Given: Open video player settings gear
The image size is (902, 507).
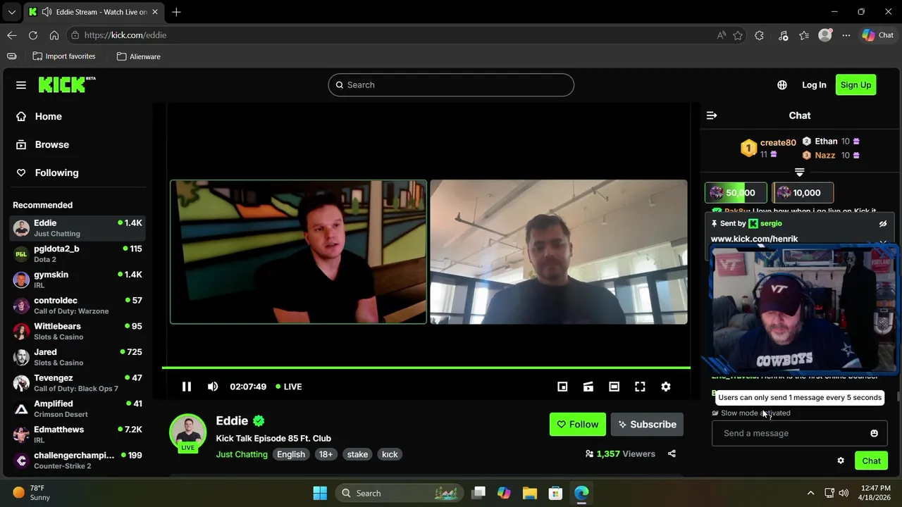Looking at the screenshot, I should point(666,387).
